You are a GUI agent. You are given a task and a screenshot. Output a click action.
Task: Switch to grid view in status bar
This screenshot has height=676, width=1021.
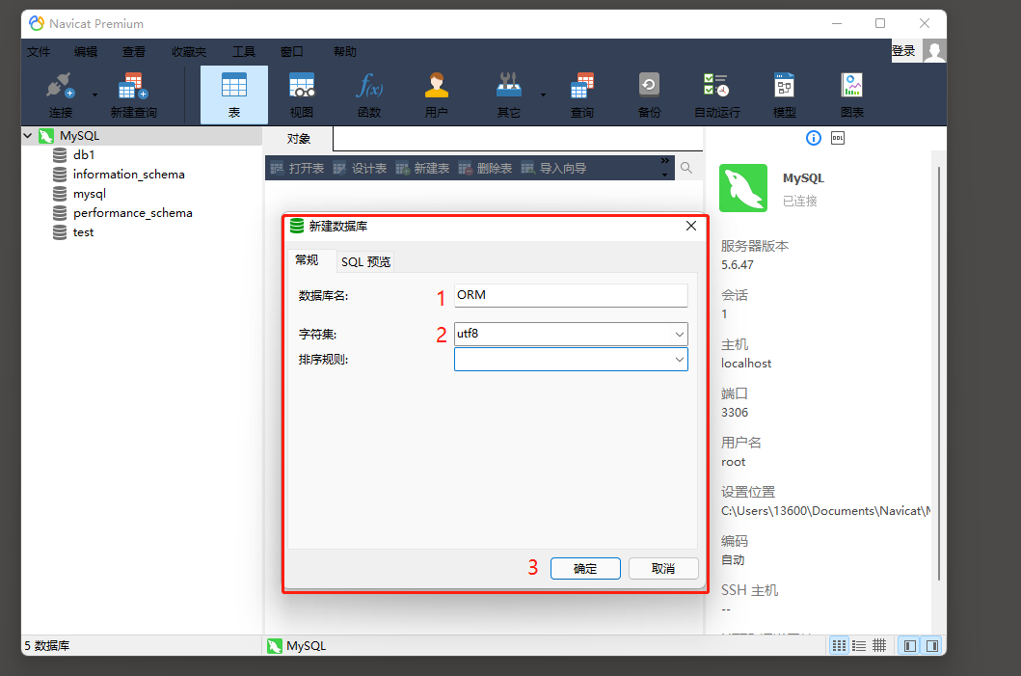tap(878, 644)
